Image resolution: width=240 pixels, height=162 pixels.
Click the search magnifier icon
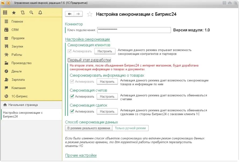[x=31, y=13]
